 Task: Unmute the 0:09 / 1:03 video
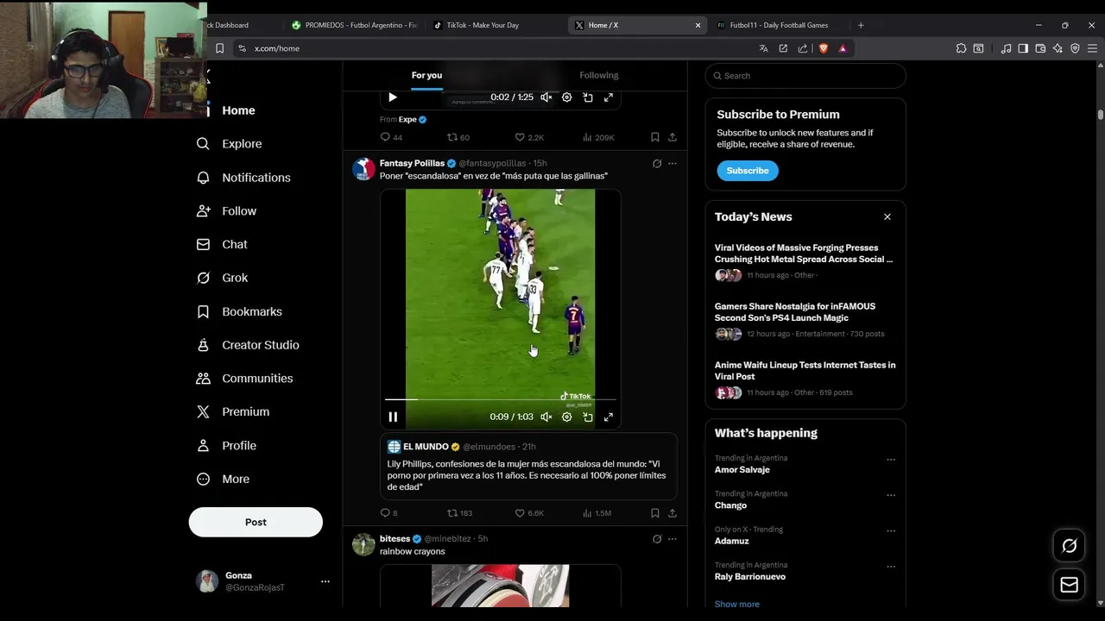click(x=546, y=417)
